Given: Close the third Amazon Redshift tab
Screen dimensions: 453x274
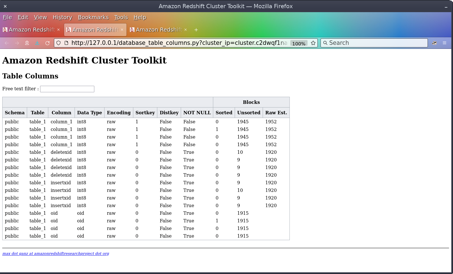Looking at the screenshot, I should pos(186,30).
